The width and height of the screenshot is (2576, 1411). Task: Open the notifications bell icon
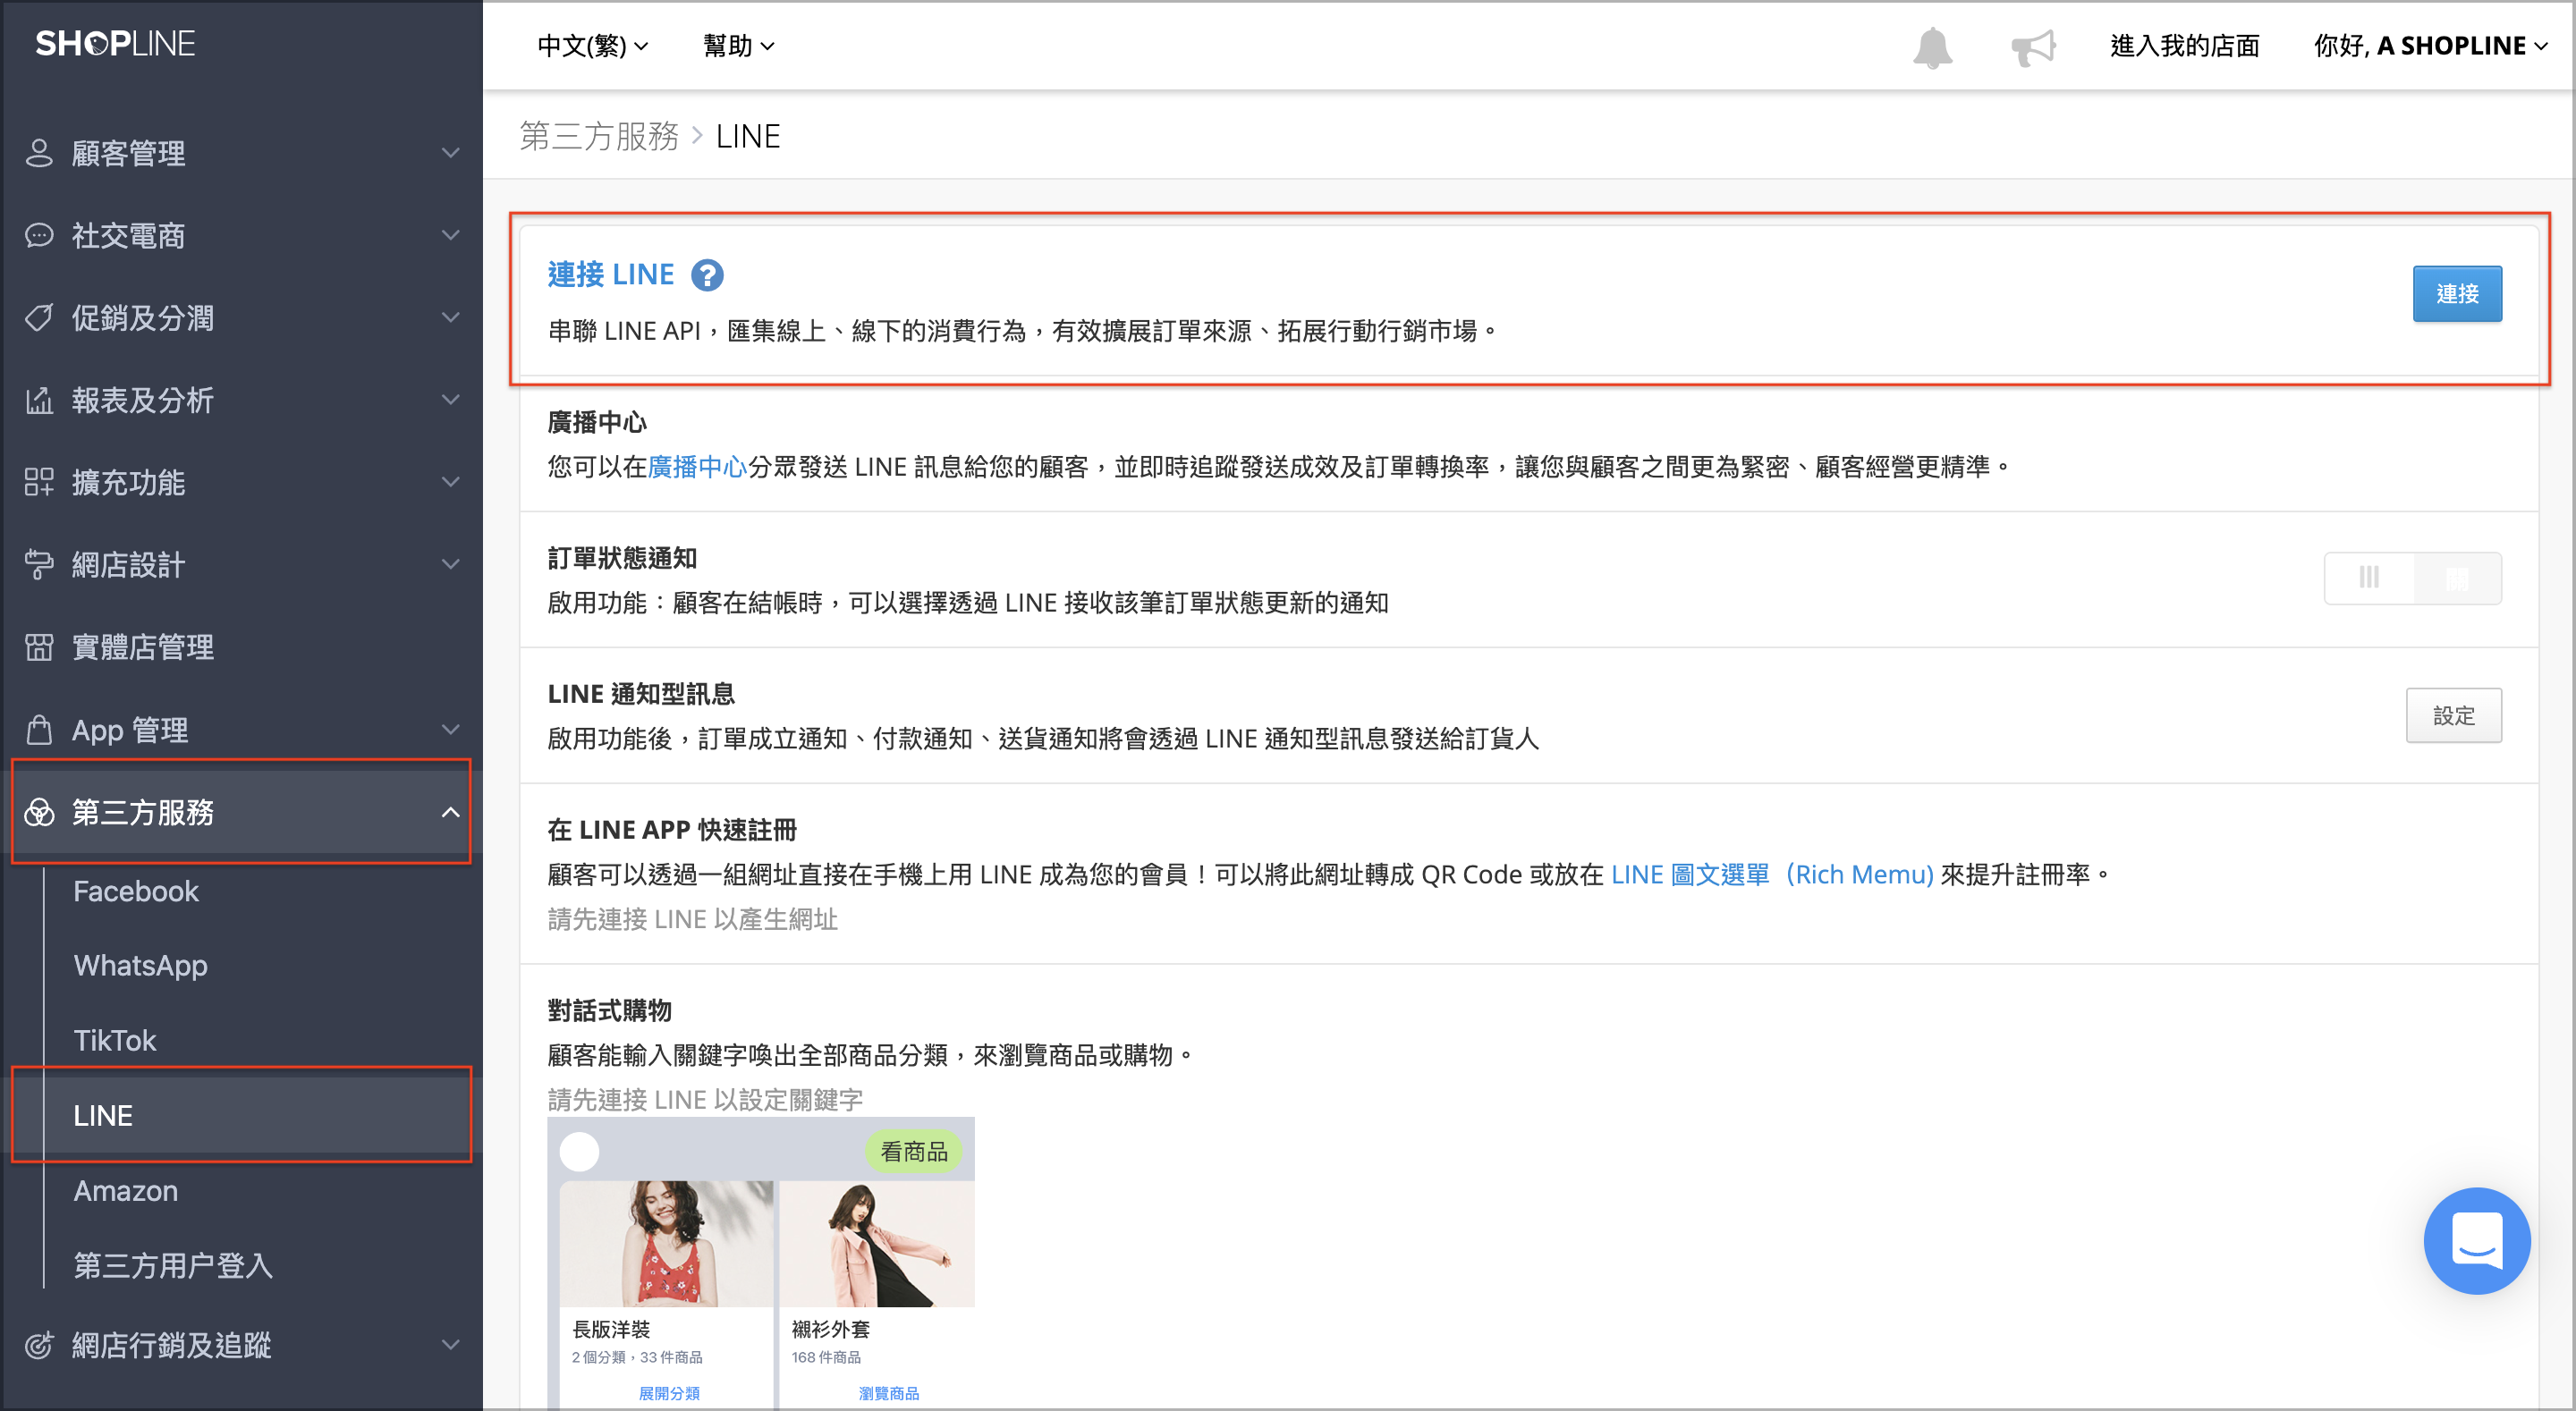(x=1932, y=47)
